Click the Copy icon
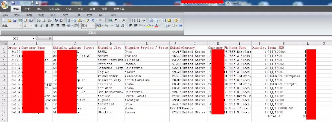Viewport: 332px width, 122px height. pos(74,21)
